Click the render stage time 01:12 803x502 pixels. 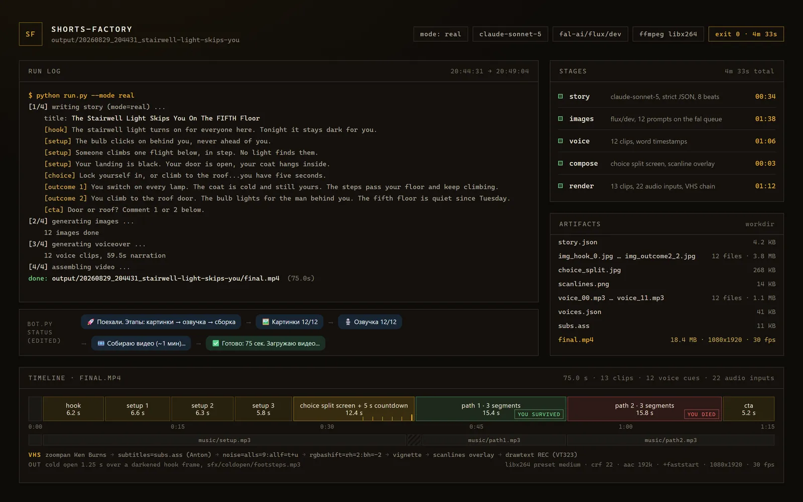(765, 186)
